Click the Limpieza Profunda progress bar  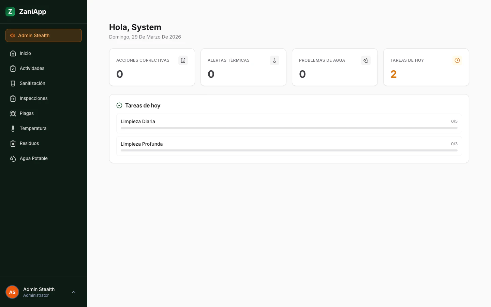click(289, 150)
